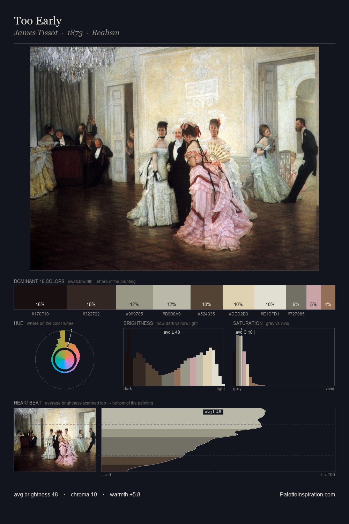This screenshot has height=524, width=349.
Task: Click the 'Too Early' title
Action: [38, 21]
